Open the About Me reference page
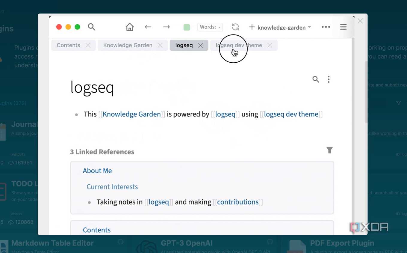407x253 pixels. (x=97, y=171)
